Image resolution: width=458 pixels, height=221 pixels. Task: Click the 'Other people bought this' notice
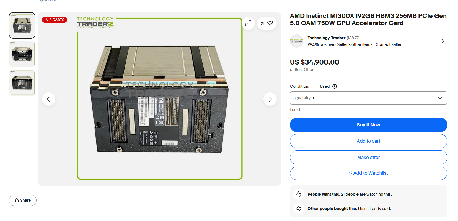[x=349, y=209]
